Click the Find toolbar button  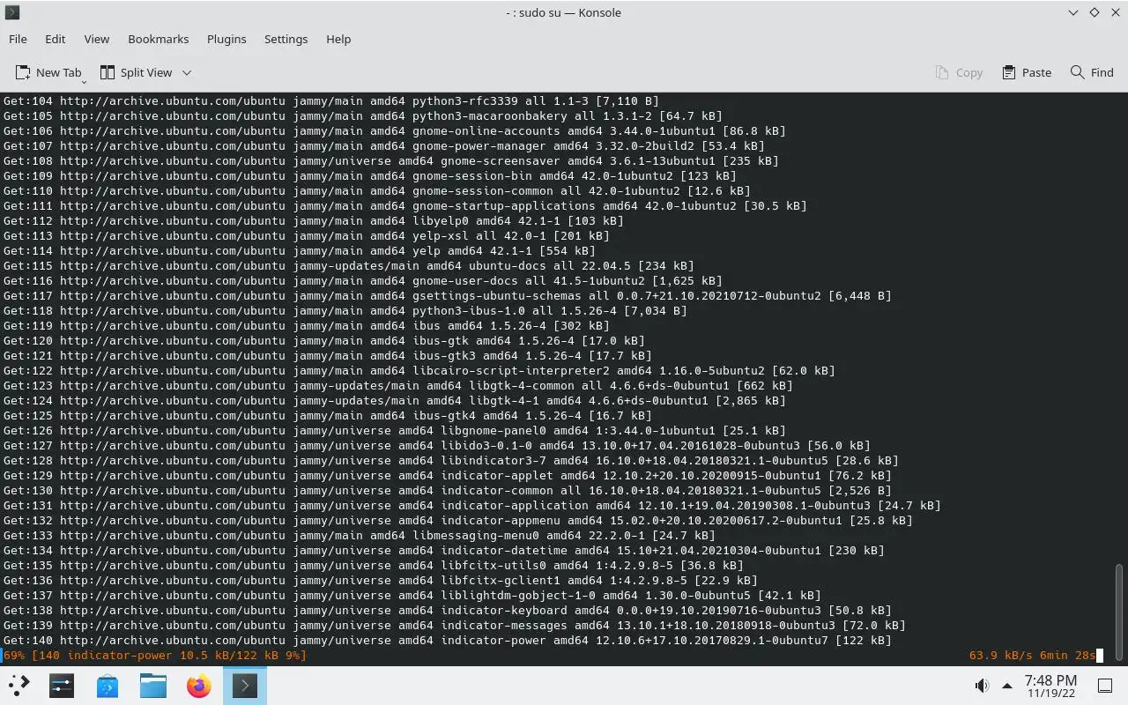click(1092, 72)
